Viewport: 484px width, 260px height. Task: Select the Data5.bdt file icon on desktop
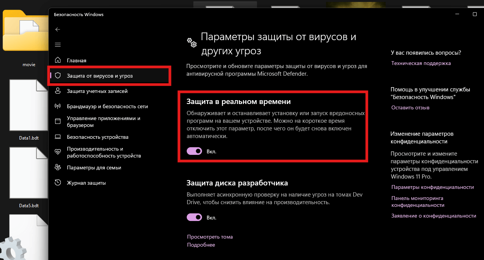[29, 173]
